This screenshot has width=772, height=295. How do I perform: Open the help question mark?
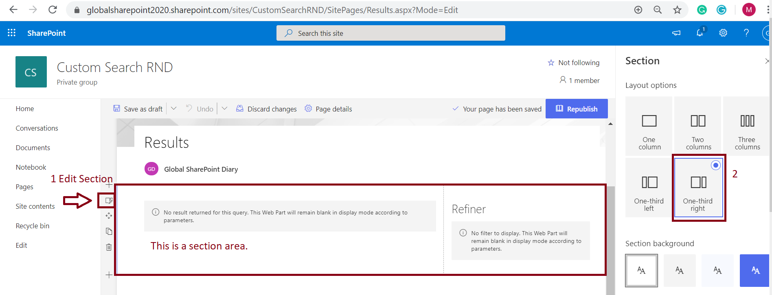(x=746, y=33)
